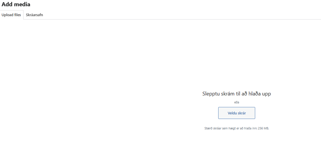Click the blank area beneath the size limit text
Screen dimensions: 321x158
pos(236,145)
